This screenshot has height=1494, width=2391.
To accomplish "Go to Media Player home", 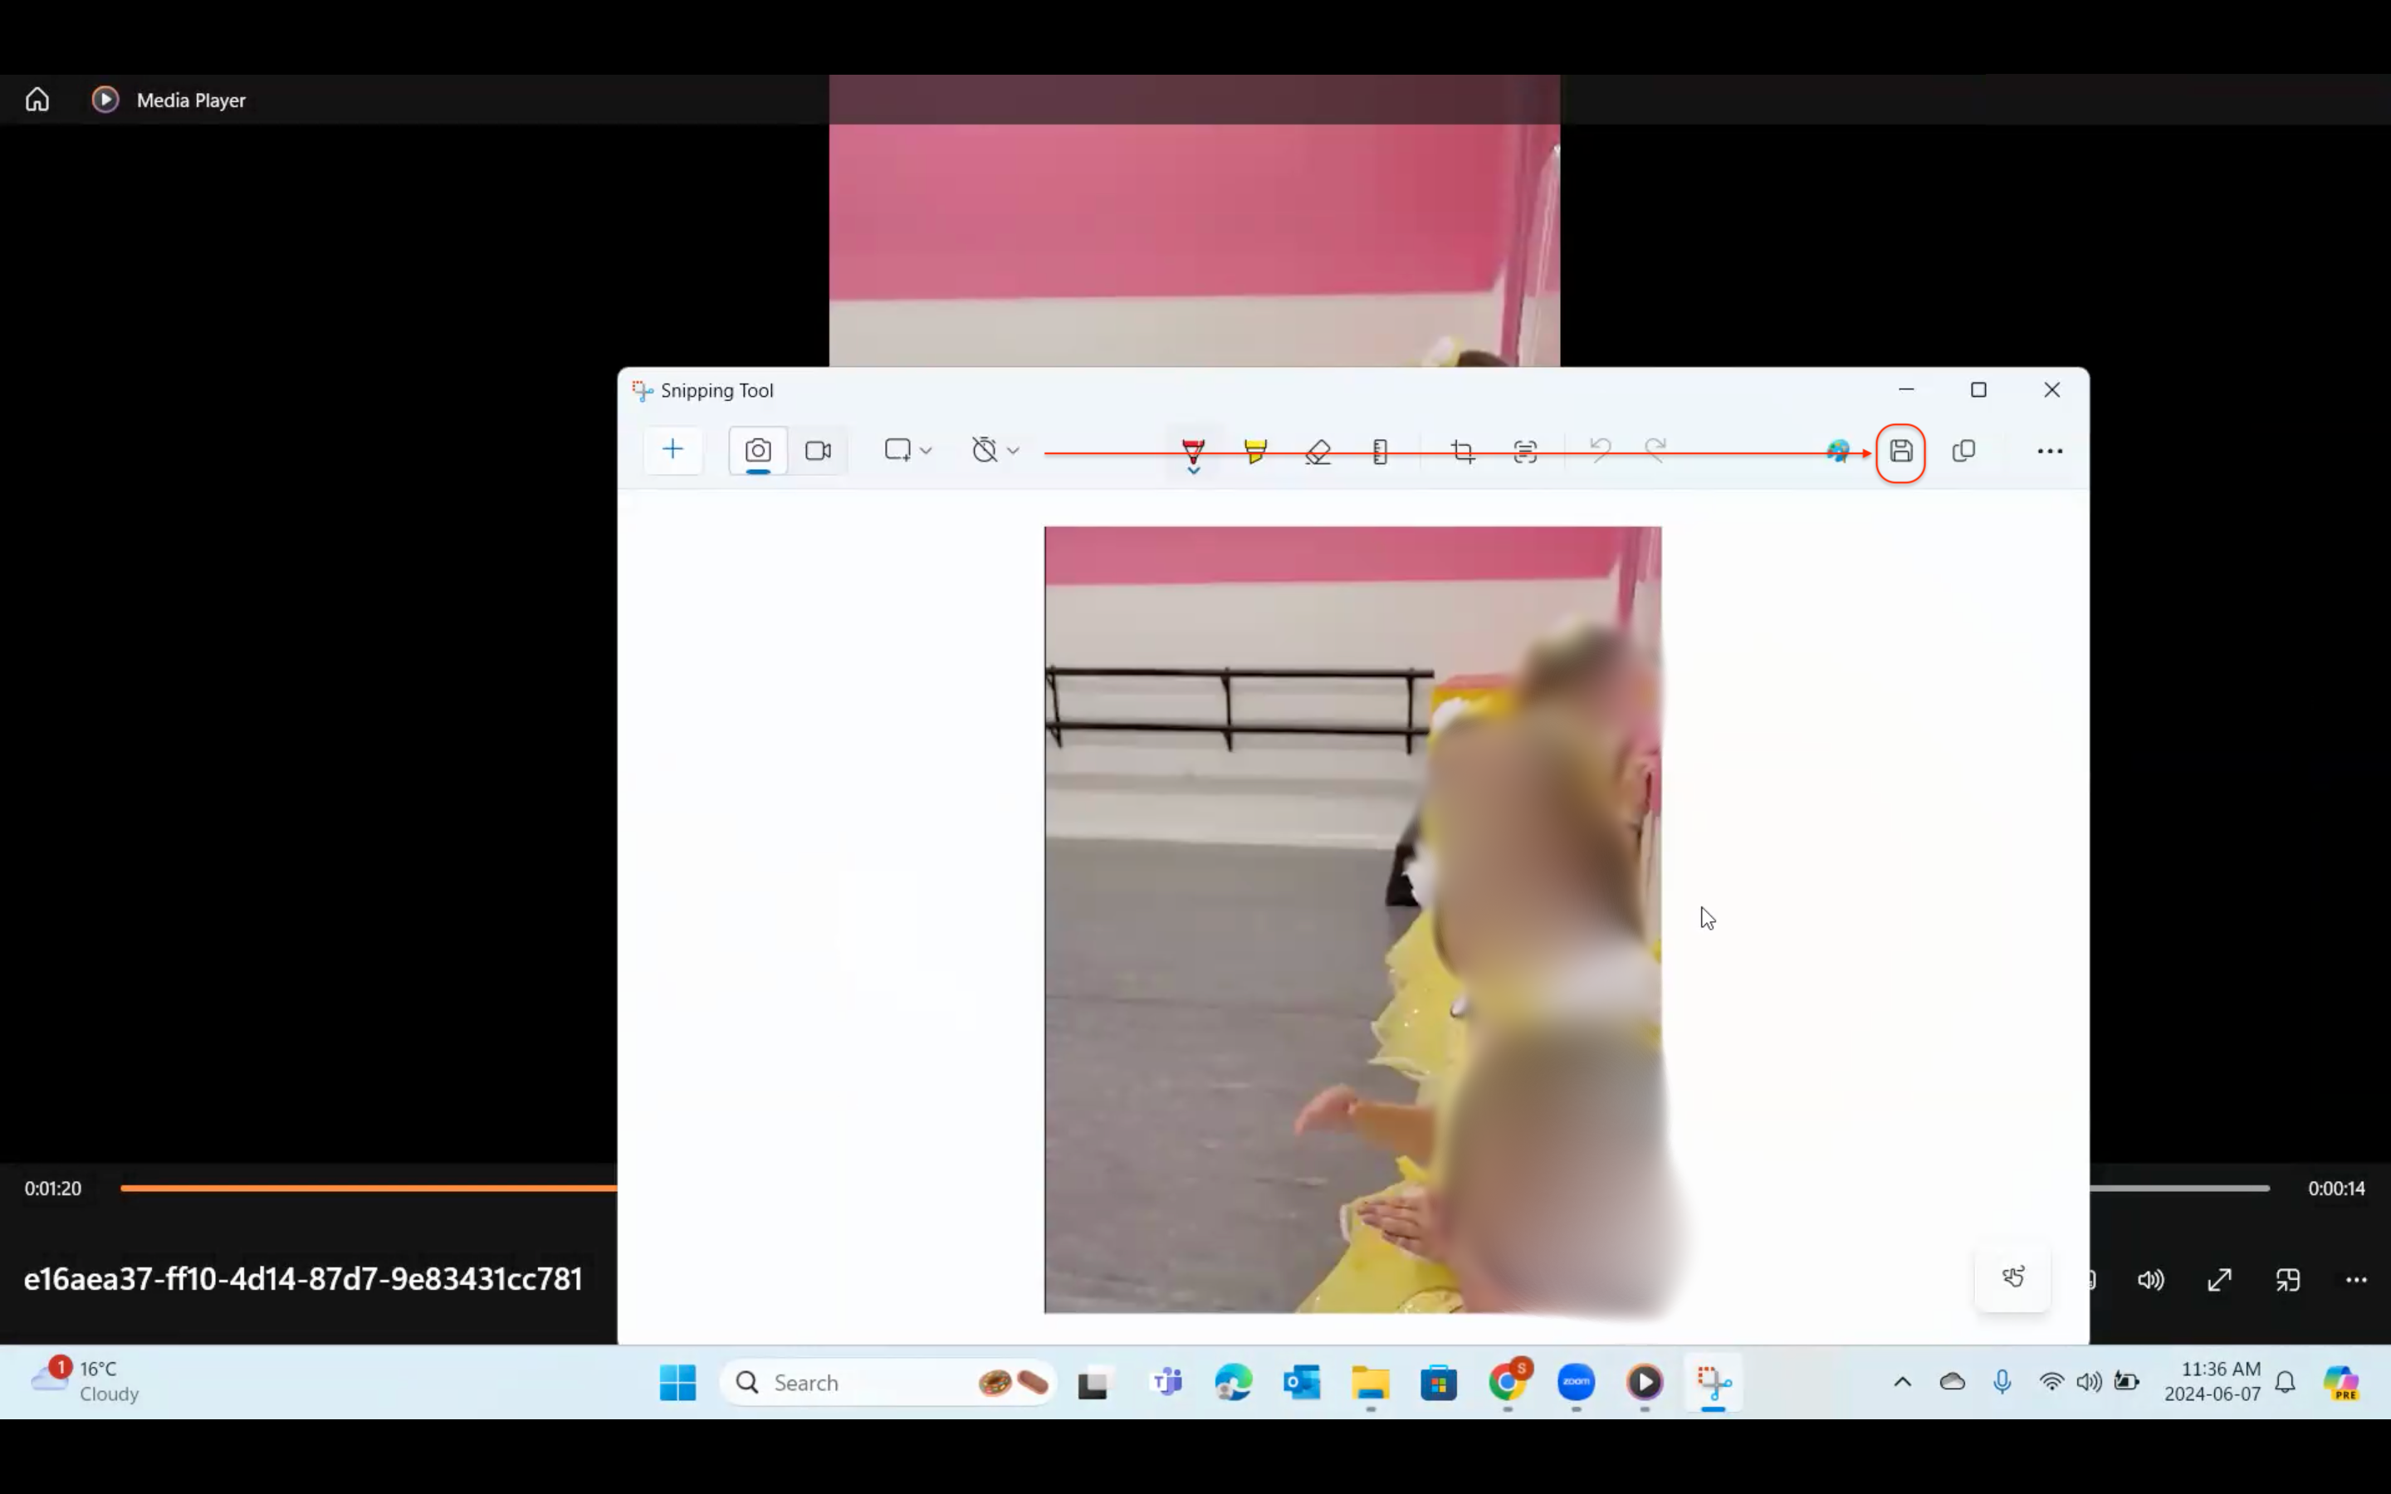I will pyautogui.click(x=37, y=100).
